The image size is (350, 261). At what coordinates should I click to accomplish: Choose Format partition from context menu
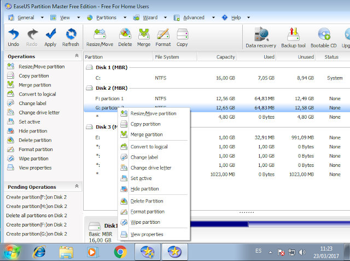click(x=154, y=211)
